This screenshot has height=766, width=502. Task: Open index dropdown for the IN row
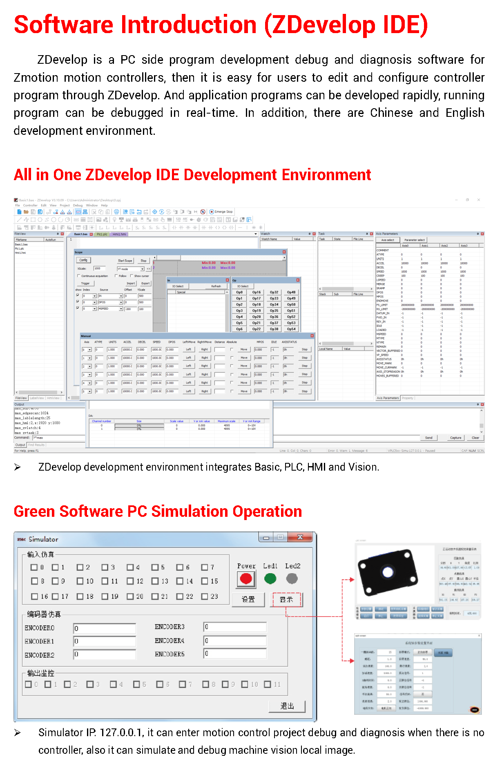[x=95, y=296]
